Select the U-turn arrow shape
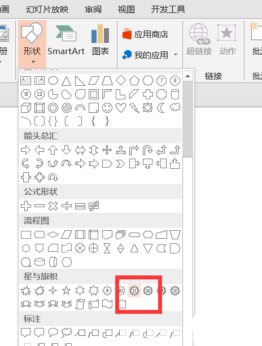 pyautogui.click(x=148, y=150)
